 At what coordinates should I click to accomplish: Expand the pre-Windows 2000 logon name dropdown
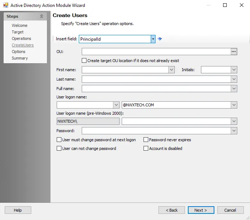[x=234, y=121]
